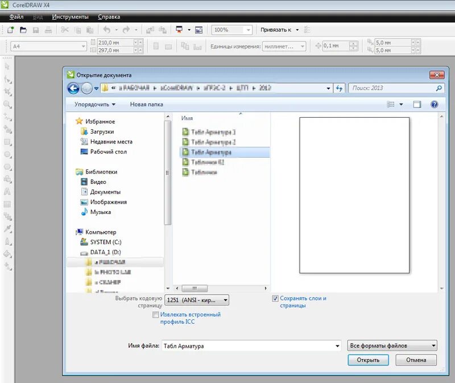
Task: Expand the address path history dropdown
Action: (x=328, y=88)
